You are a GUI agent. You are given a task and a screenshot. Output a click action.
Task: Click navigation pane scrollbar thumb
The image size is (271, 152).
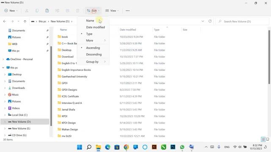tap(51, 86)
